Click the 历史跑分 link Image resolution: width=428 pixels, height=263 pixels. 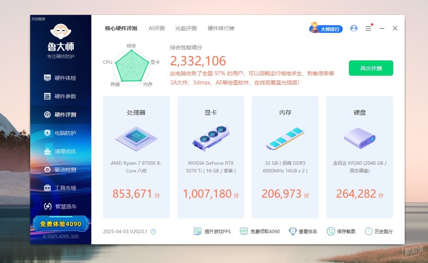click(x=384, y=232)
